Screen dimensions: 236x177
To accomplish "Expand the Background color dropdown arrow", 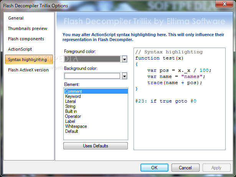I will pyautogui.click(x=124, y=76).
